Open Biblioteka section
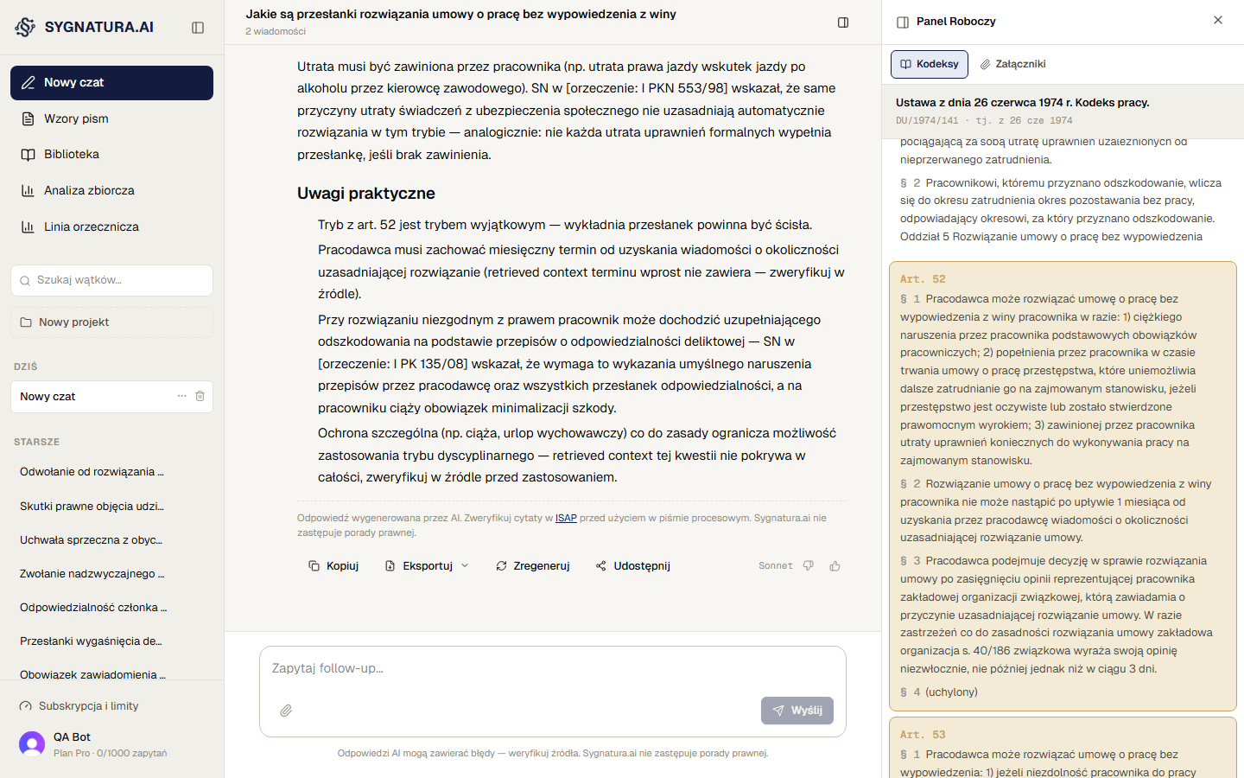 pyautogui.click(x=111, y=155)
